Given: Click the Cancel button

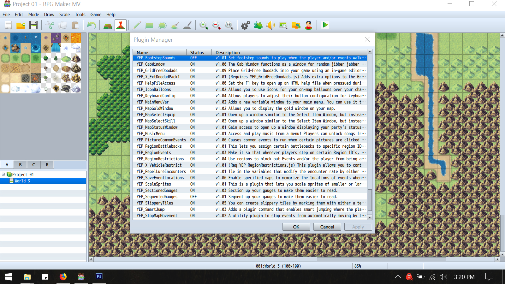Looking at the screenshot, I should (327, 227).
